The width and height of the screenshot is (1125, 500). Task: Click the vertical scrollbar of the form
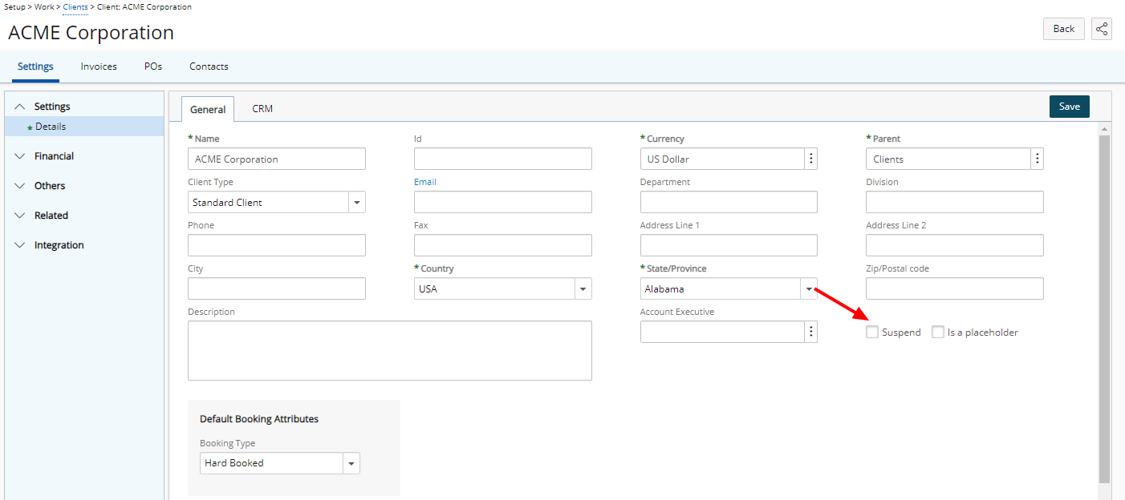(x=1104, y=304)
